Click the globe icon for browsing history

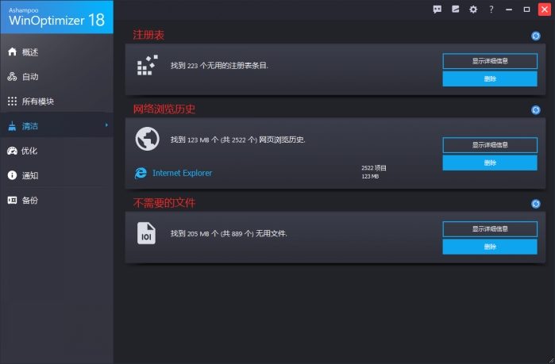tap(147, 139)
